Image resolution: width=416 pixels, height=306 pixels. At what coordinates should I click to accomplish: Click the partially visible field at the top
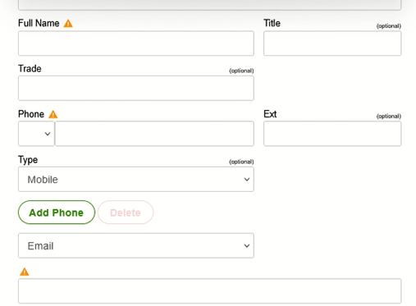click(x=210, y=5)
